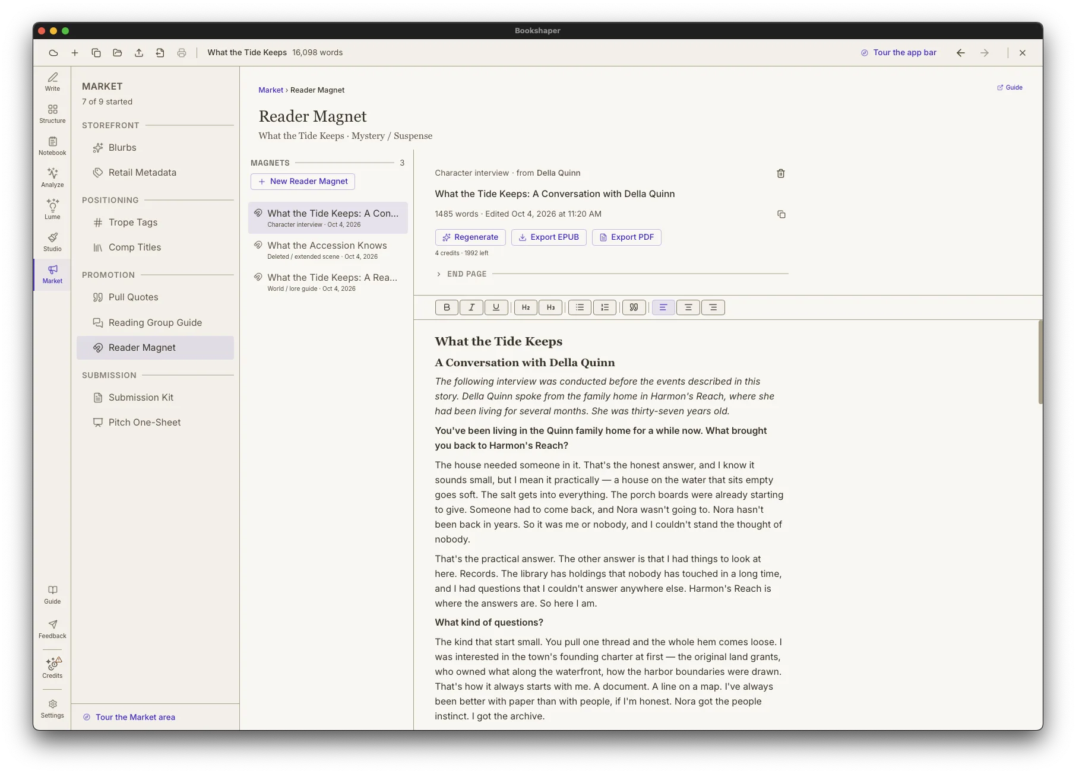Create new project with plus icon
The height and width of the screenshot is (774, 1076).
[75, 53]
